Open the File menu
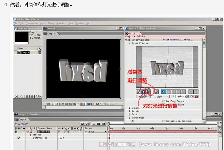The width and height of the screenshot is (224, 150). [15, 23]
